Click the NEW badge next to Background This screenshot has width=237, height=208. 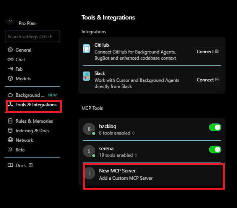click(x=52, y=95)
